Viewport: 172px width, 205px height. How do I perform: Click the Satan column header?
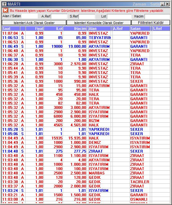tap(140, 28)
